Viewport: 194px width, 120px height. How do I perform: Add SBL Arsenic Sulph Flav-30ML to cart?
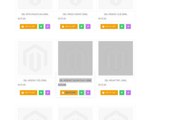pos(69,92)
